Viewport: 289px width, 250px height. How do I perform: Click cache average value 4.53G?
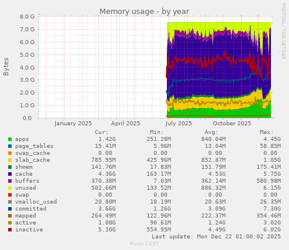coord(217,174)
